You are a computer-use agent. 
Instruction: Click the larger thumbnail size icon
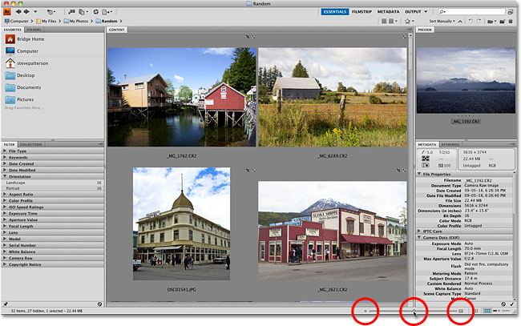(461, 311)
